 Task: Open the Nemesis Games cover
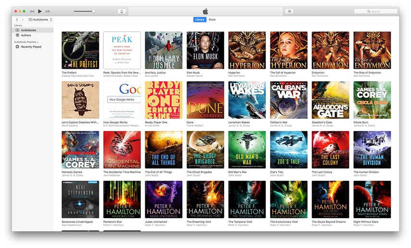80,149
